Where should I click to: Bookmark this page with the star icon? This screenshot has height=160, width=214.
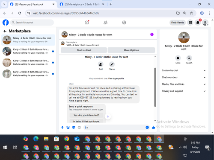click(191, 13)
